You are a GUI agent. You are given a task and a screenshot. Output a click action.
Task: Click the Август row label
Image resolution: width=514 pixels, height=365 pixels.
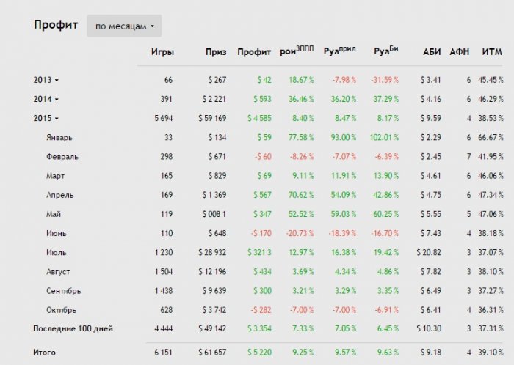59,271
